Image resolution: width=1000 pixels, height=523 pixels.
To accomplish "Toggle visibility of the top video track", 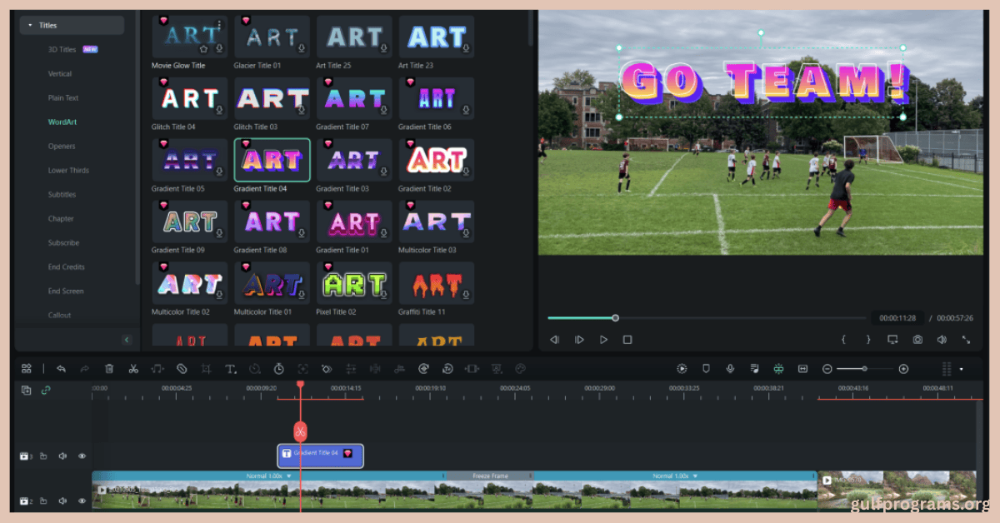I will pyautogui.click(x=82, y=456).
